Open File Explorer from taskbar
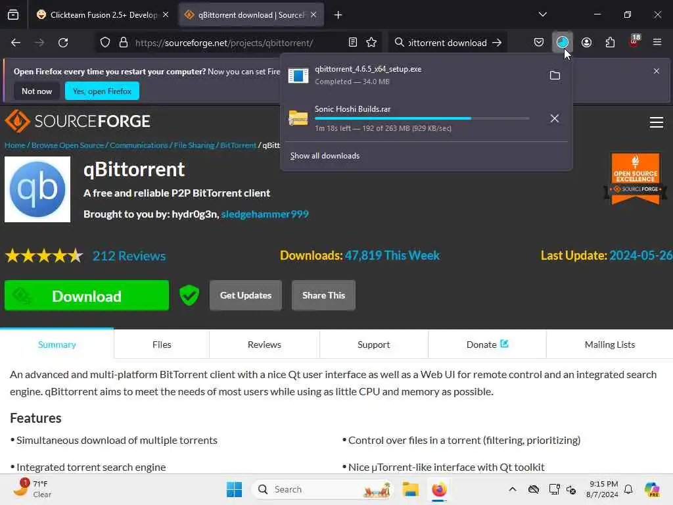Viewport: 673px width, 505px height. pyautogui.click(x=410, y=489)
